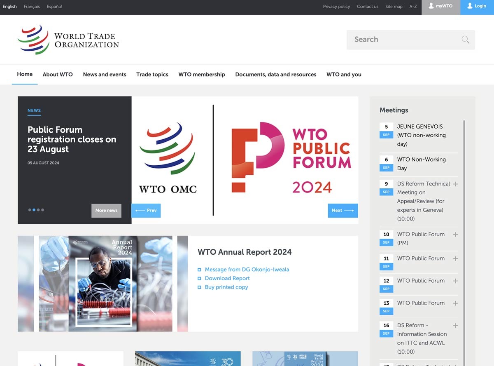This screenshot has height=366, width=494.
Task: Advance to the Next news slide
Action: (x=343, y=211)
